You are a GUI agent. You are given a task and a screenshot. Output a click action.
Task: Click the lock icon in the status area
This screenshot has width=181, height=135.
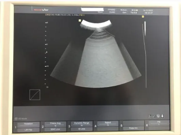162,116
